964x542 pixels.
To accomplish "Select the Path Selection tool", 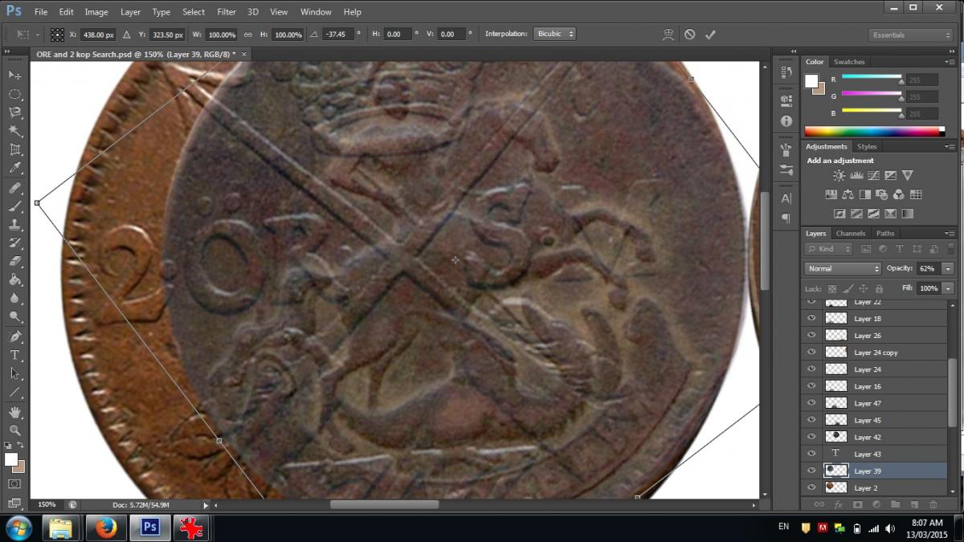I will tap(14, 373).
